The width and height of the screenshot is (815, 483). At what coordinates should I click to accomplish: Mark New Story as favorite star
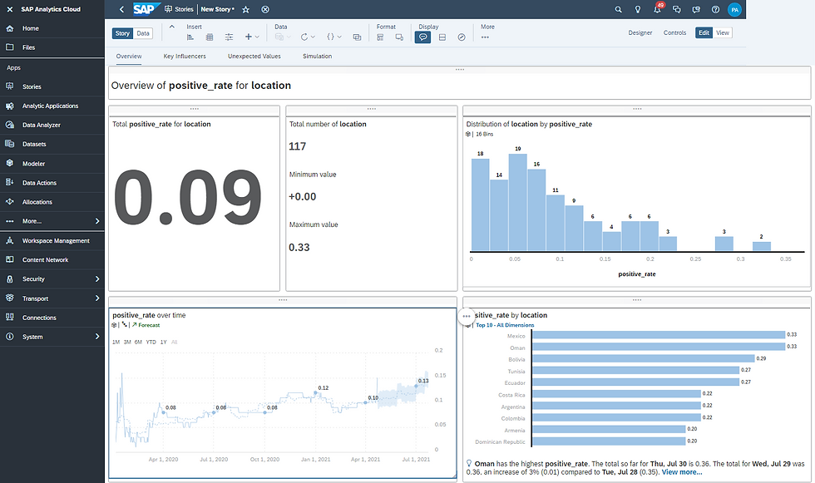point(246,9)
